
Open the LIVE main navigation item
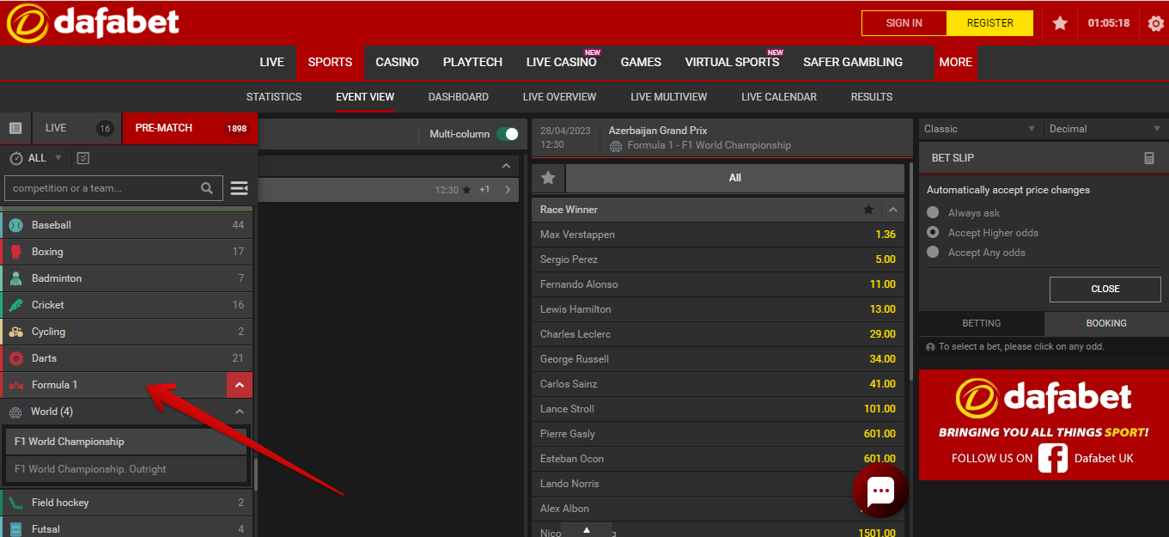272,62
